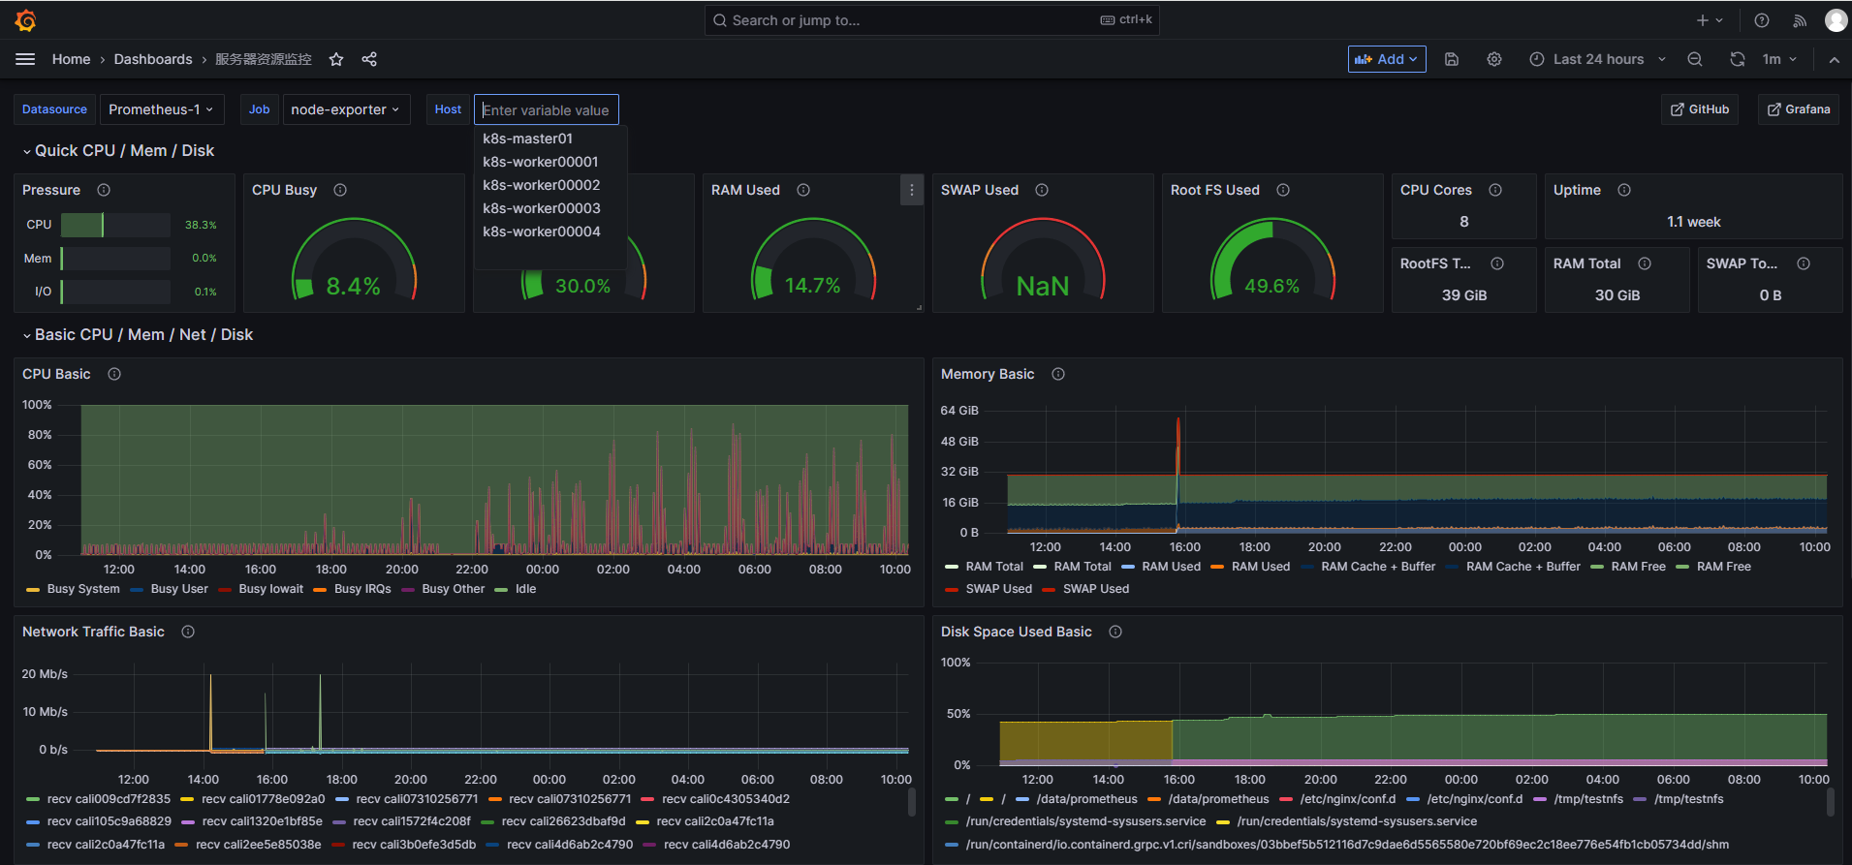Show info for RAM Used panel
This screenshot has height=865, width=1852.
(x=803, y=190)
